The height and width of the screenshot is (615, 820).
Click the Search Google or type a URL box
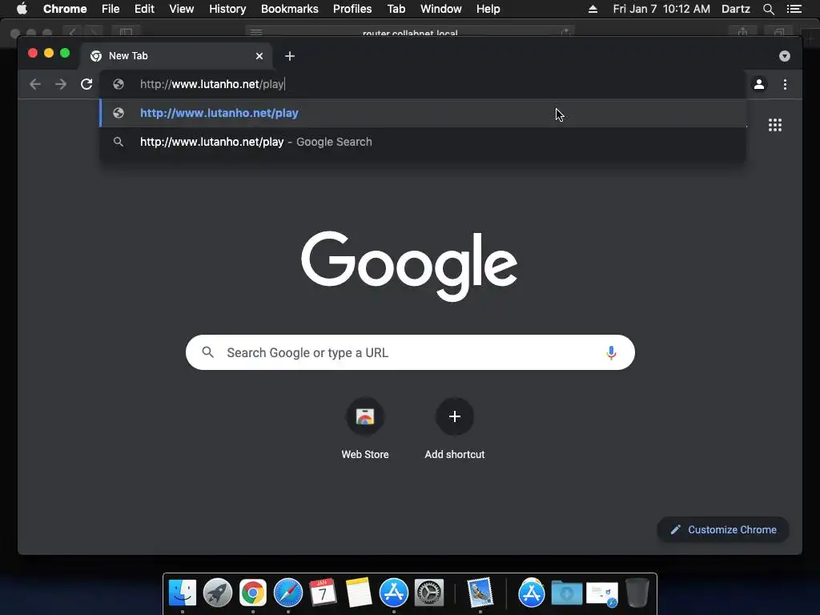coord(410,352)
